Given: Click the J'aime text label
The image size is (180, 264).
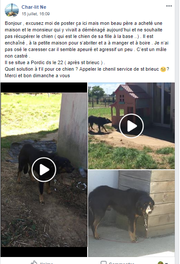Looking at the screenshot, I should coord(47,263).
